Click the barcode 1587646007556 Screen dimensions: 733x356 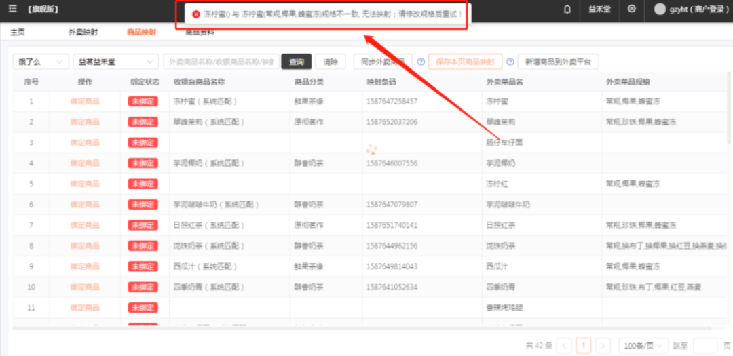point(392,163)
